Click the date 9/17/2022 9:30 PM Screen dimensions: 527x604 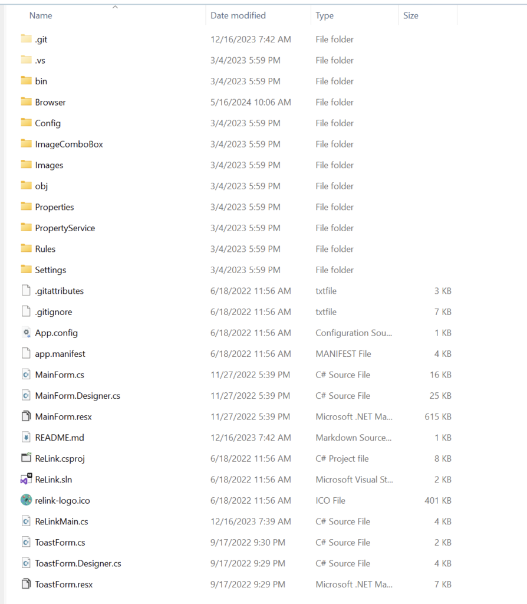pyautogui.click(x=248, y=542)
